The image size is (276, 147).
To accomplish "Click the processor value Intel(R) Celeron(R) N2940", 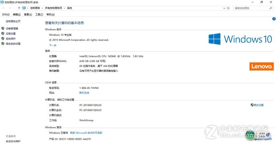I will [111, 56].
